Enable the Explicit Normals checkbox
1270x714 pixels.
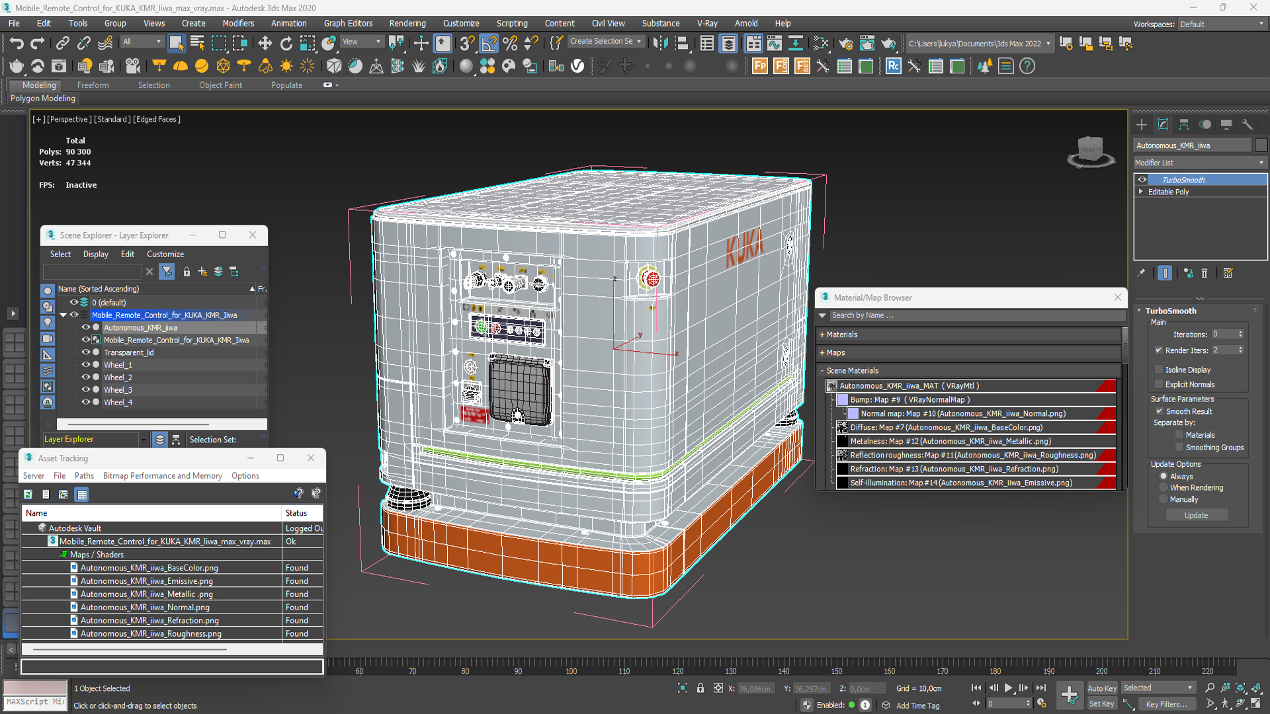tap(1159, 384)
